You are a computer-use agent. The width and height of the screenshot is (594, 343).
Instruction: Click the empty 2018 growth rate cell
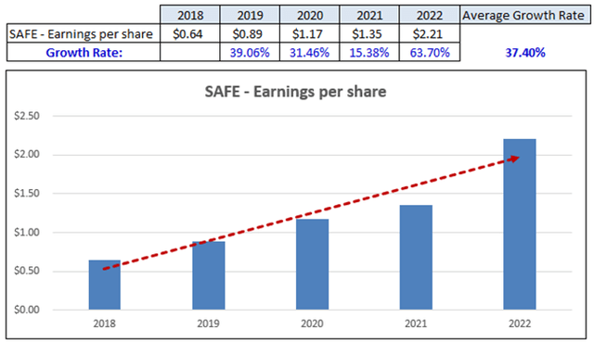(x=189, y=52)
